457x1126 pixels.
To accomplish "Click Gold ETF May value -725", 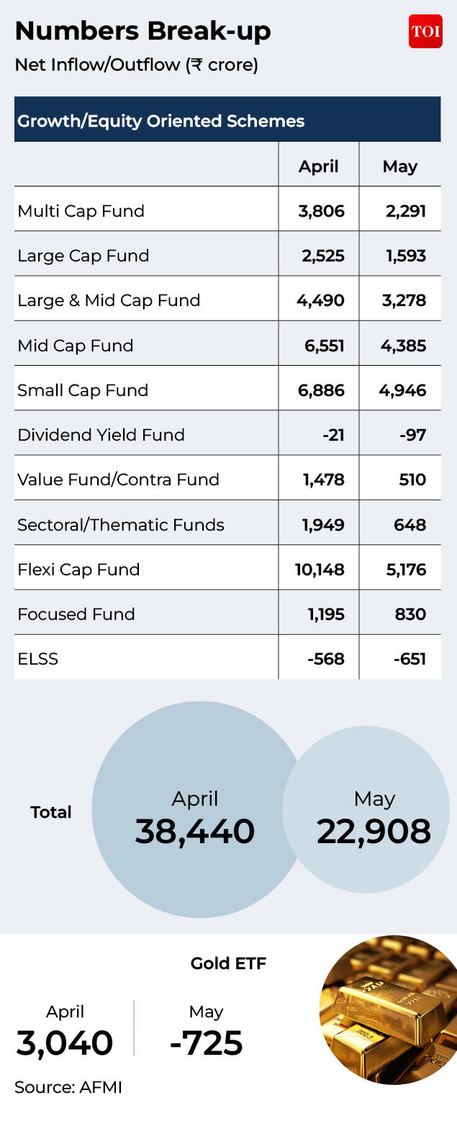I will coord(206,1042).
